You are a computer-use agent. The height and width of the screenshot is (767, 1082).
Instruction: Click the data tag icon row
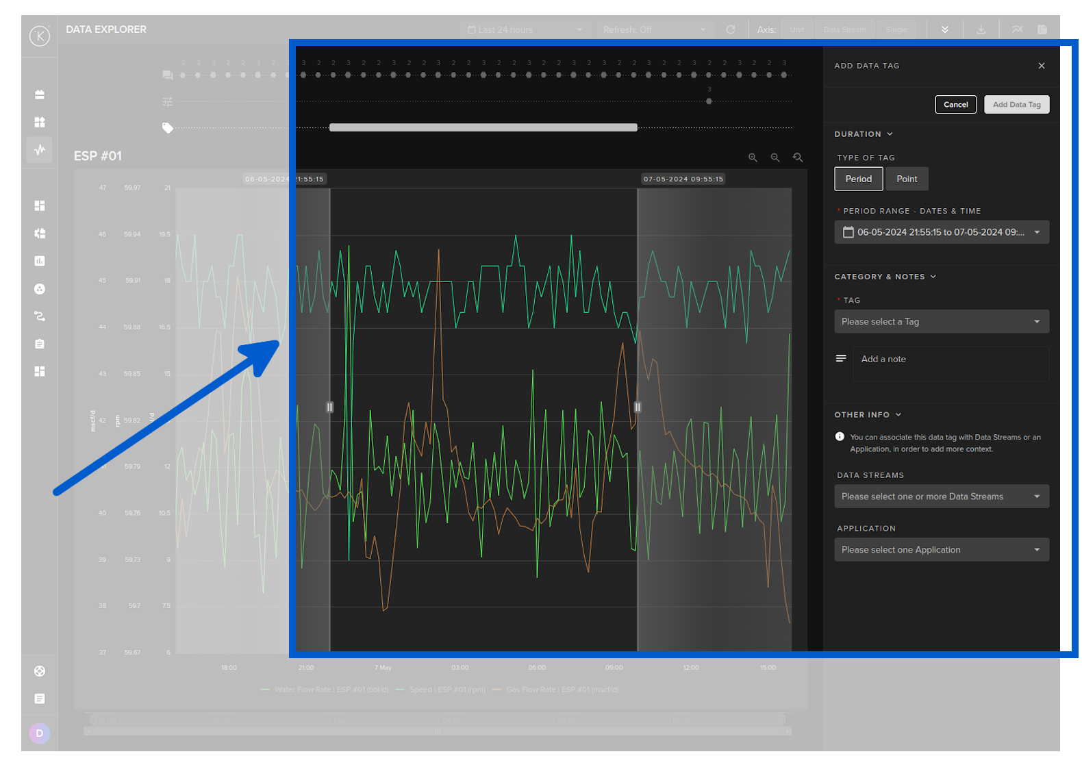click(167, 128)
